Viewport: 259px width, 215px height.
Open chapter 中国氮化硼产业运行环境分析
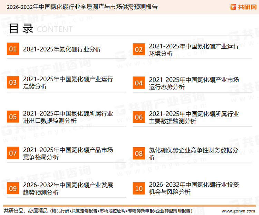pyautogui.click(x=194, y=50)
